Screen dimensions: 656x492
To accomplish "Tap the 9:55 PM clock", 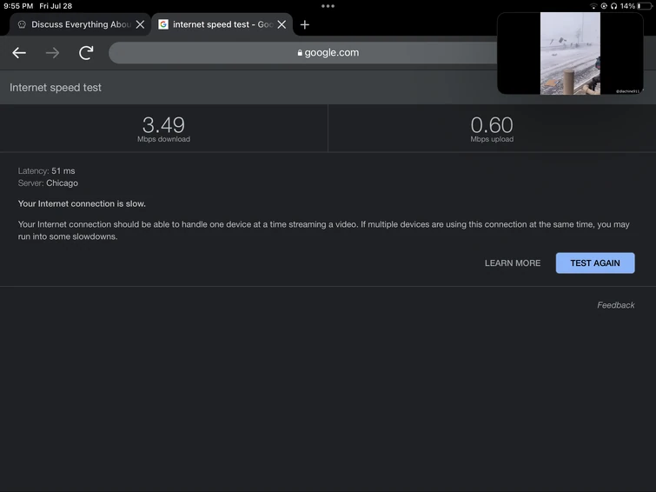I will coord(18,6).
